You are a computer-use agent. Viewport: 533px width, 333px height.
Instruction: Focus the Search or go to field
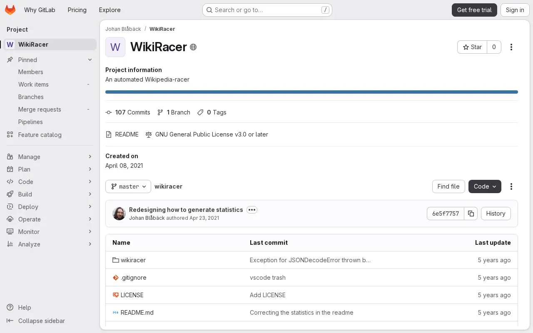[x=267, y=10]
